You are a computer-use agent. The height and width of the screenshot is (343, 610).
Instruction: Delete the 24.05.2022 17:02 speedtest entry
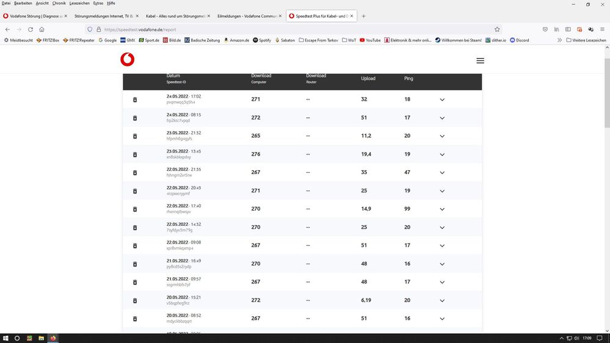click(x=135, y=99)
